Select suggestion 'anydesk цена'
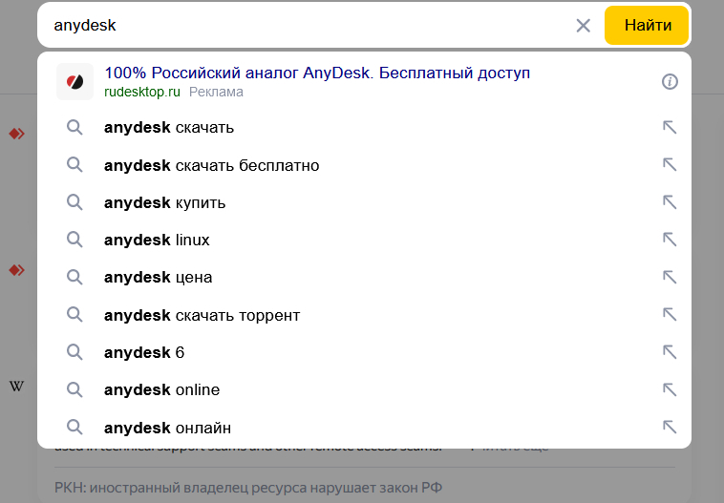 (x=364, y=278)
